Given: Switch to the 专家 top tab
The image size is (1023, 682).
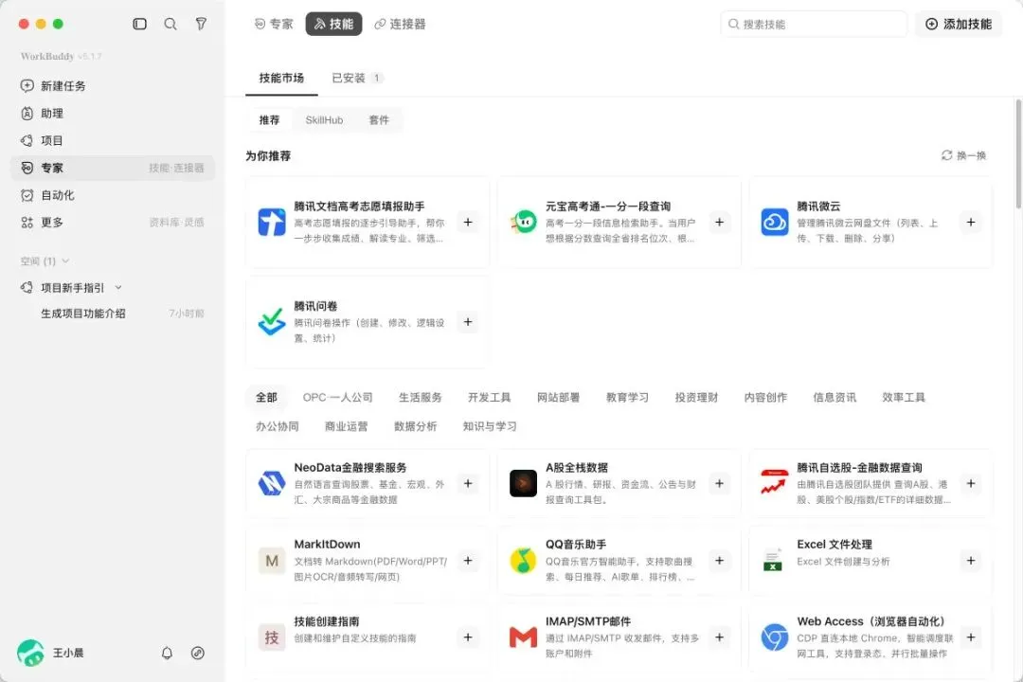Looking at the screenshot, I should click(x=274, y=24).
